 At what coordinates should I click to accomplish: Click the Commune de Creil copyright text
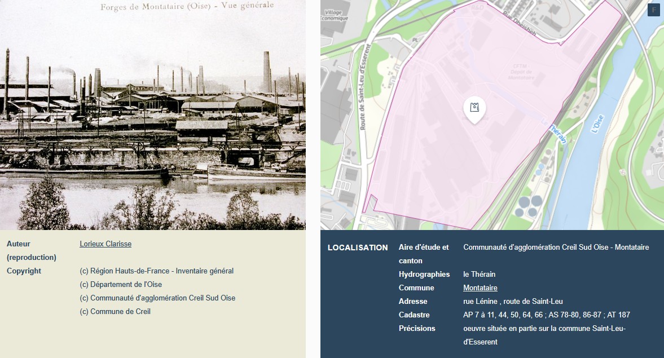click(x=116, y=312)
